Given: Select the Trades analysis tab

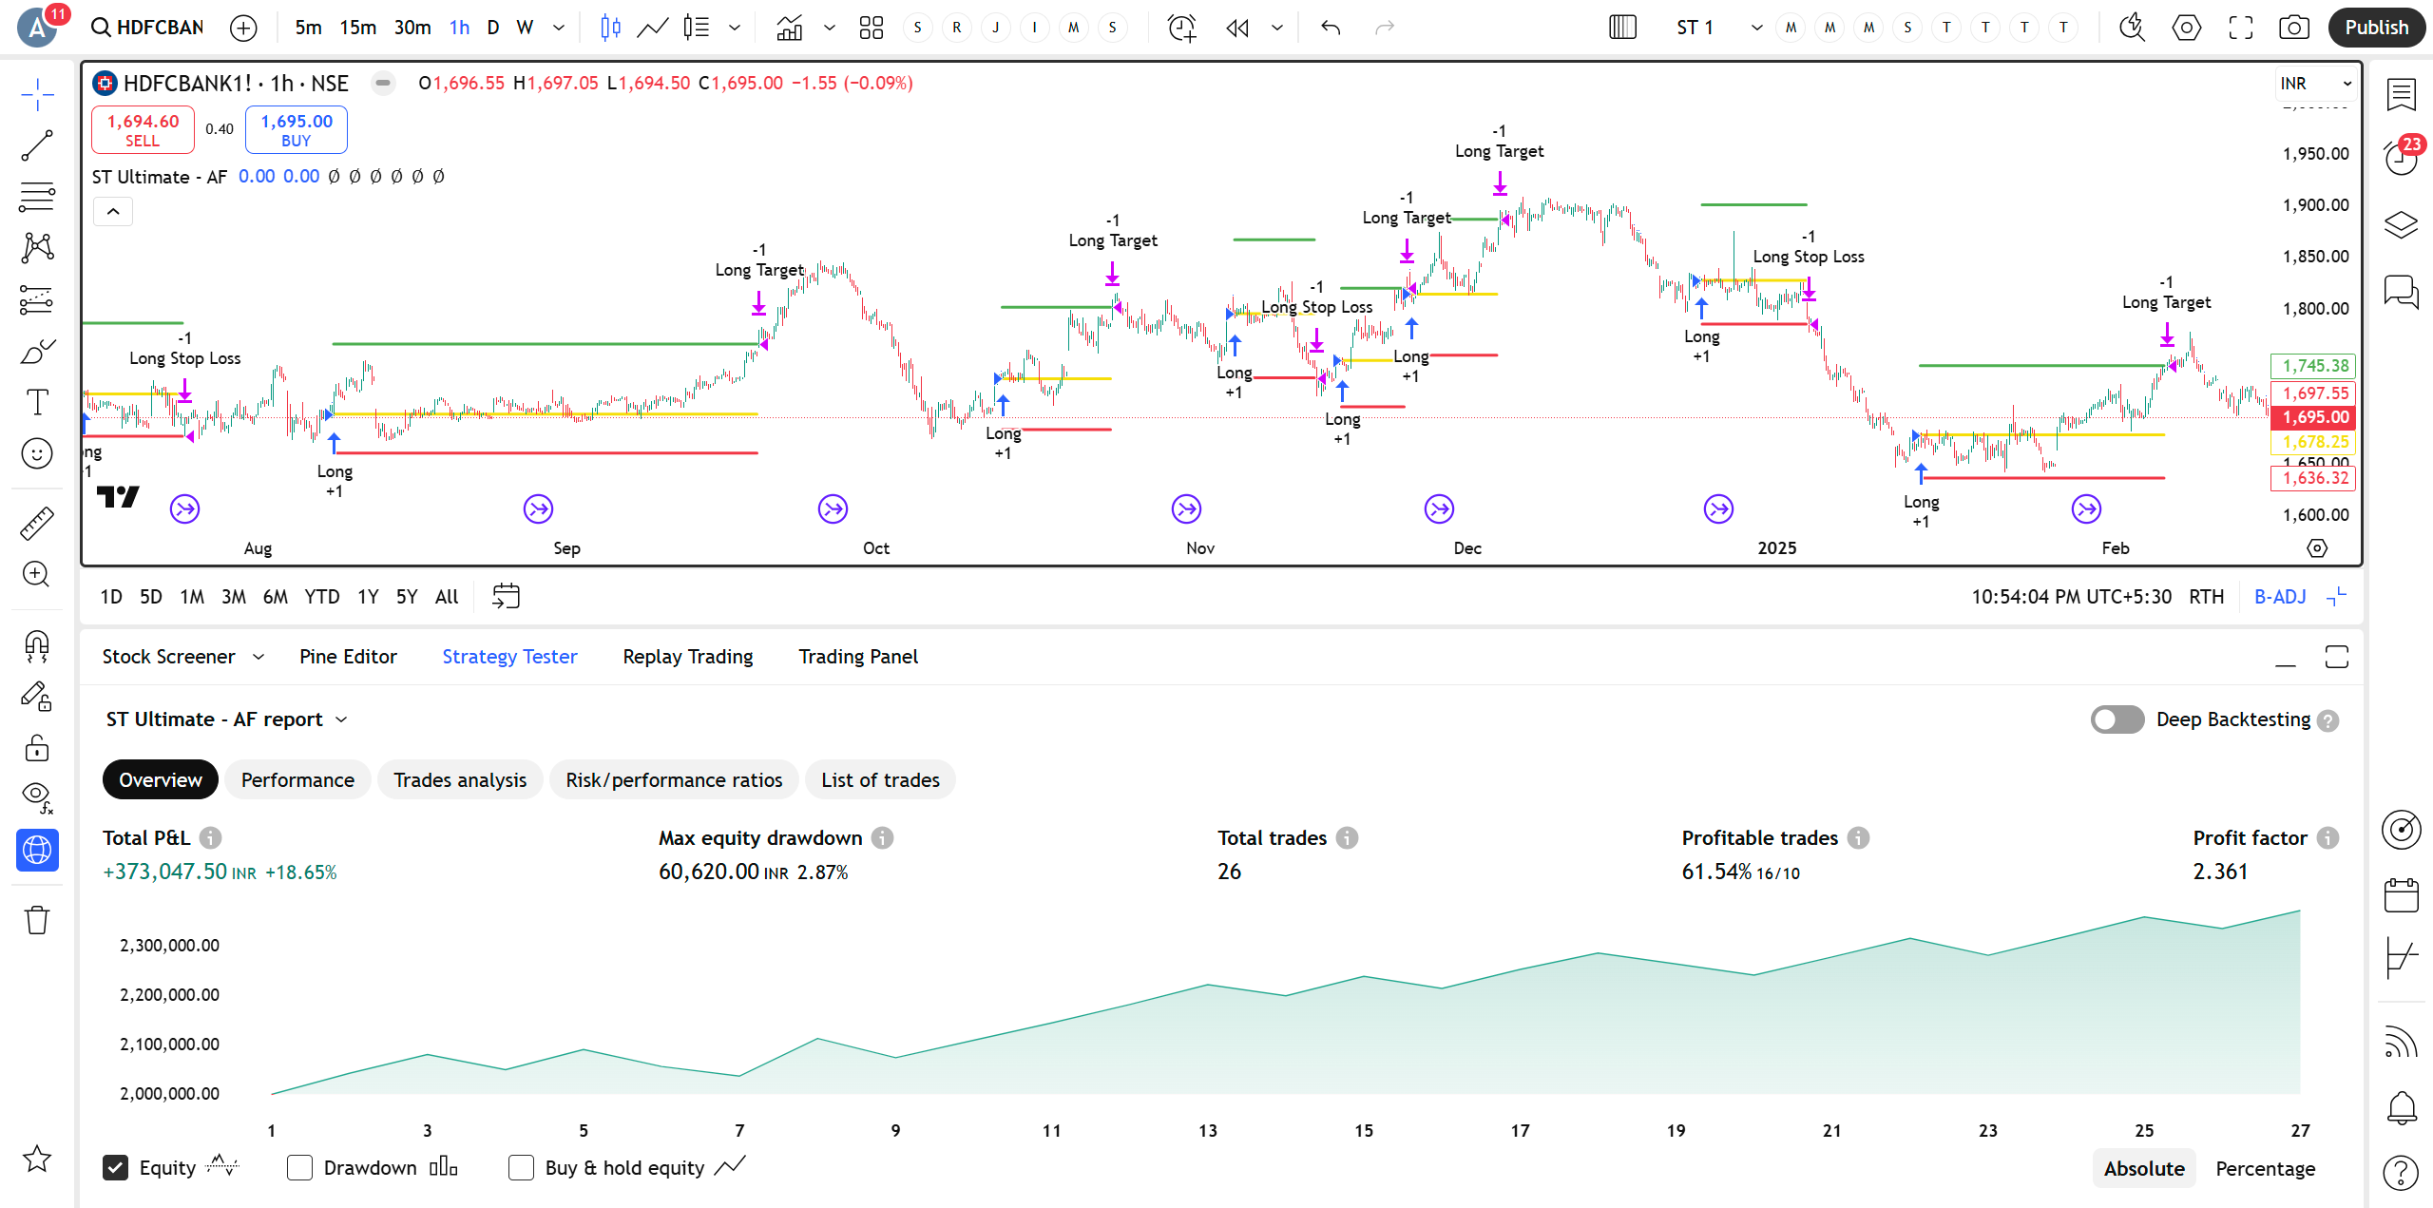Looking at the screenshot, I should (x=460, y=780).
